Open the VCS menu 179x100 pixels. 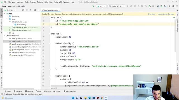coord(60,2)
